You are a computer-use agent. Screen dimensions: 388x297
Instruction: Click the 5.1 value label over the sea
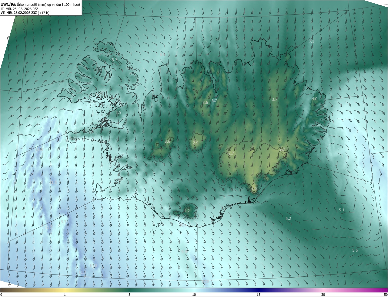tap(342, 210)
